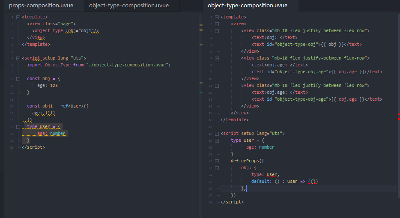Click highlighted "type User = {" in left pane
The width and height of the screenshot is (400, 218).
[44, 126]
